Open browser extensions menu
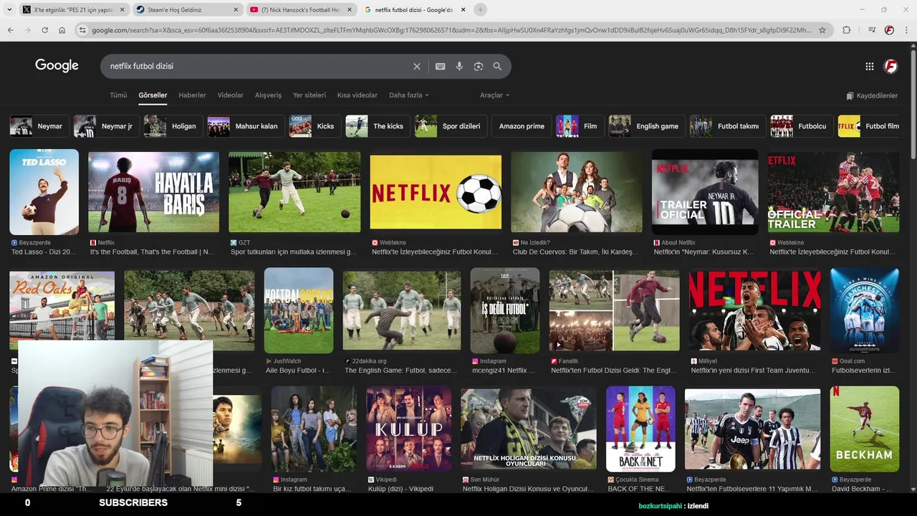 [x=846, y=30]
